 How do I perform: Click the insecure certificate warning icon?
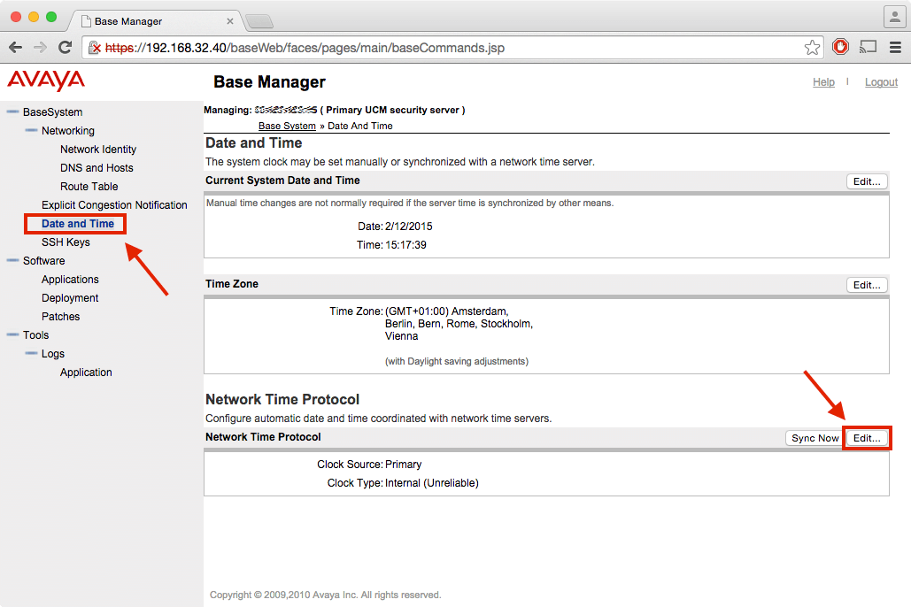tap(94, 48)
